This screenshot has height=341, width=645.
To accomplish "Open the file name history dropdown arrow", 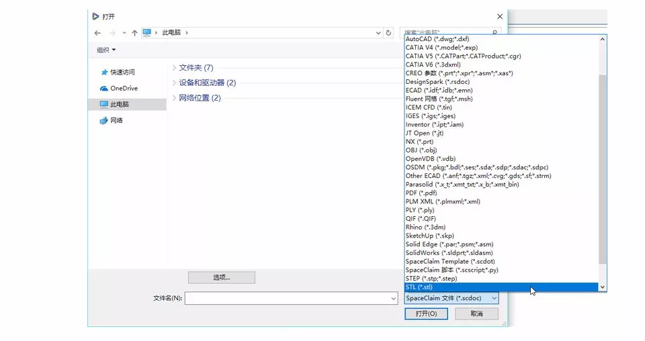I will coord(393,298).
